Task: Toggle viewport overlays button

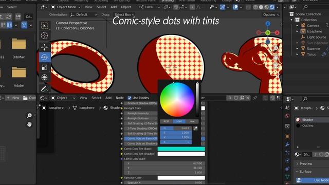Action: tap(235, 7)
